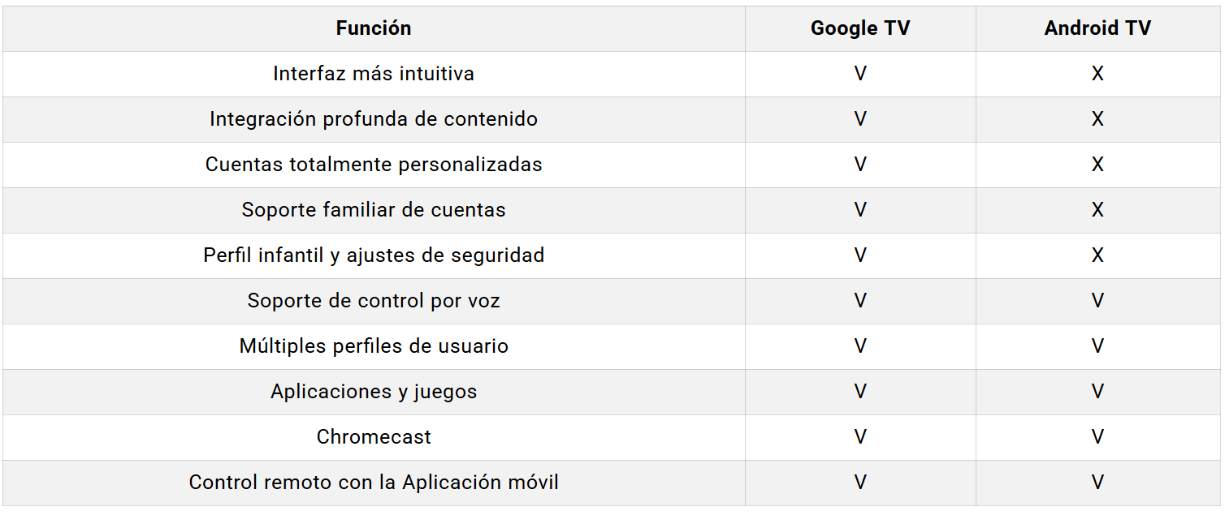This screenshot has height=515, width=1225.
Task: Click the Google TV column header
Action: point(860,28)
